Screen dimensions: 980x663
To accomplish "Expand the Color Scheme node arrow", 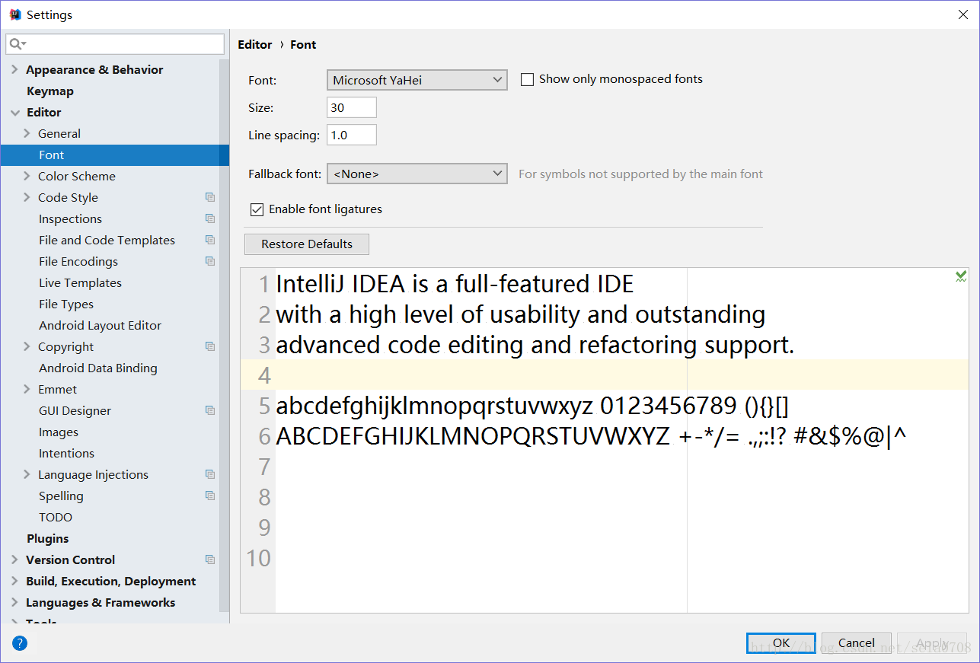I will (x=27, y=176).
